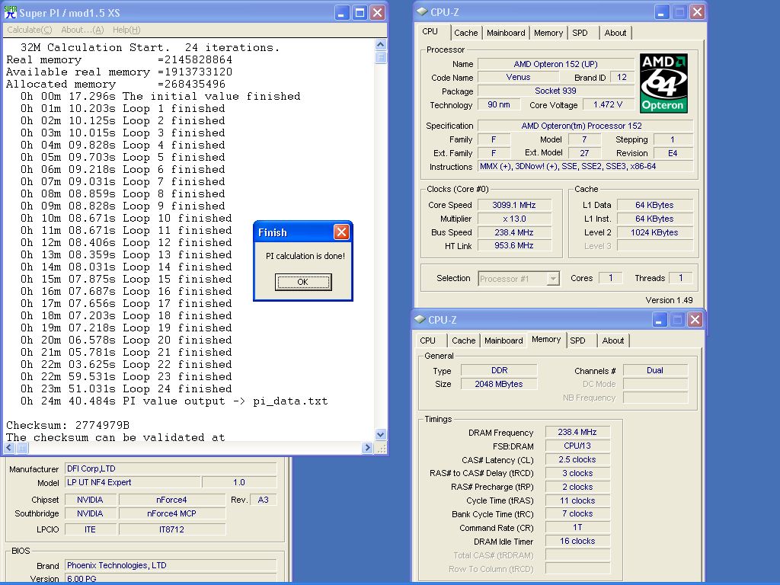Viewport: 780px width, 585px height.
Task: Click BIOS Brand Phoenix Technologies, LTD
Action: (x=171, y=566)
